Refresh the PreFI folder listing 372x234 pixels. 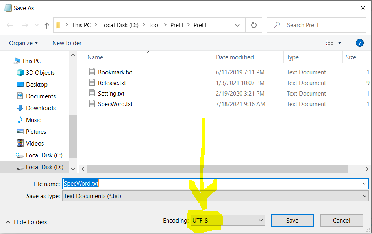coord(254,25)
